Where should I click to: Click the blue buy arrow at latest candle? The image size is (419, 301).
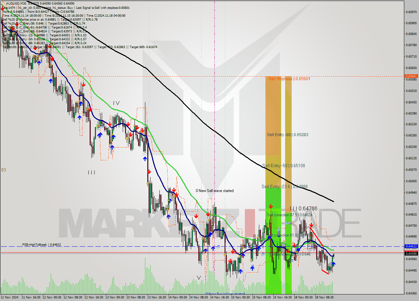334,264
